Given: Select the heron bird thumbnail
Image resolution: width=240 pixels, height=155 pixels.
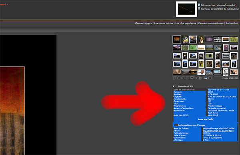Looking at the screenshot, I should click(218, 48).
